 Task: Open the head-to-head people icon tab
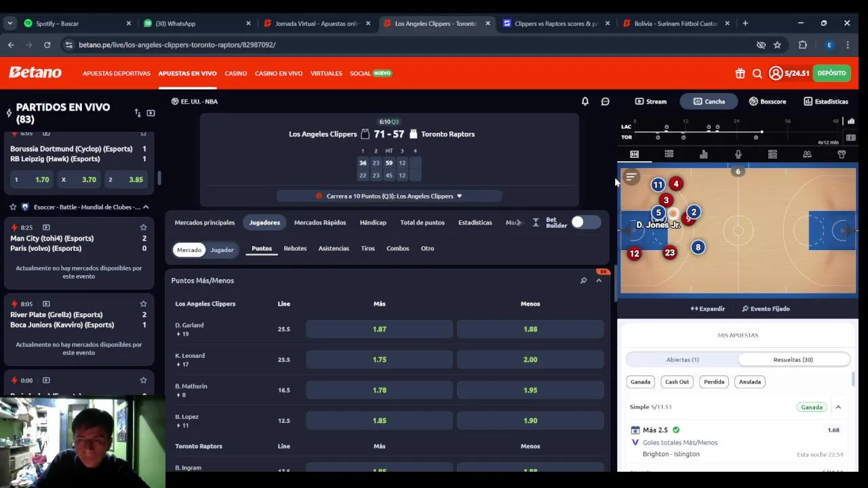807,155
